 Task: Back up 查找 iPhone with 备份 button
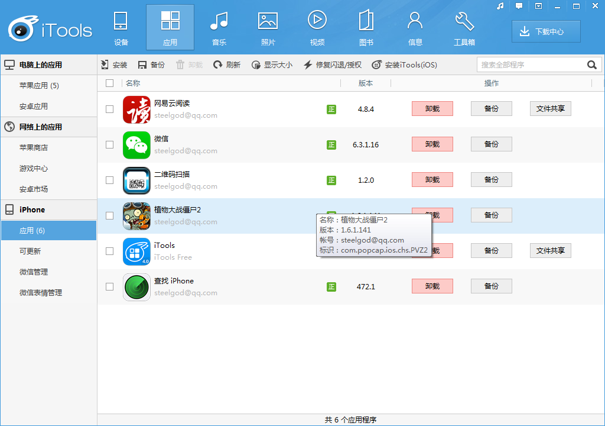[492, 286]
